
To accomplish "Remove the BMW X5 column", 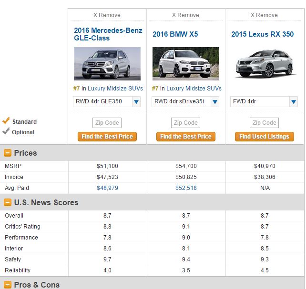I will (185, 15).
